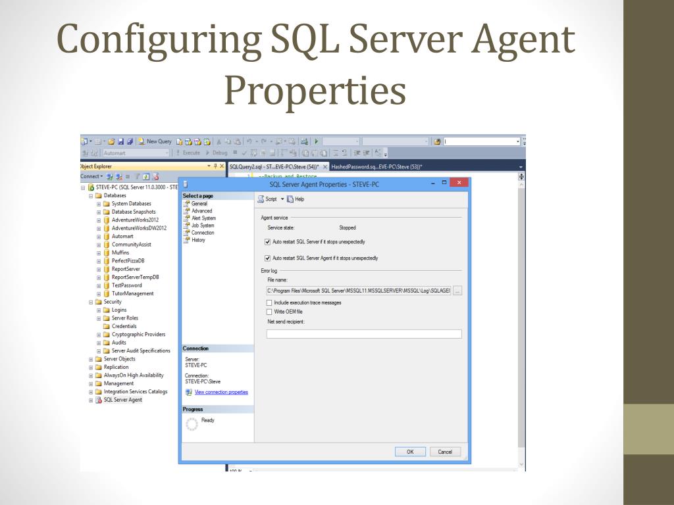Switch to the HashedPassword.sql tab

pyautogui.click(x=376, y=166)
